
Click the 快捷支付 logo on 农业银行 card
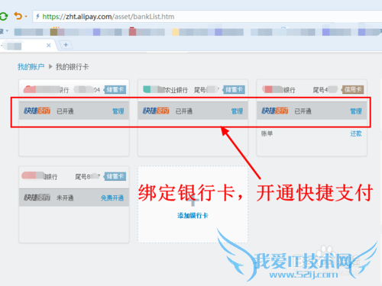tap(156, 111)
